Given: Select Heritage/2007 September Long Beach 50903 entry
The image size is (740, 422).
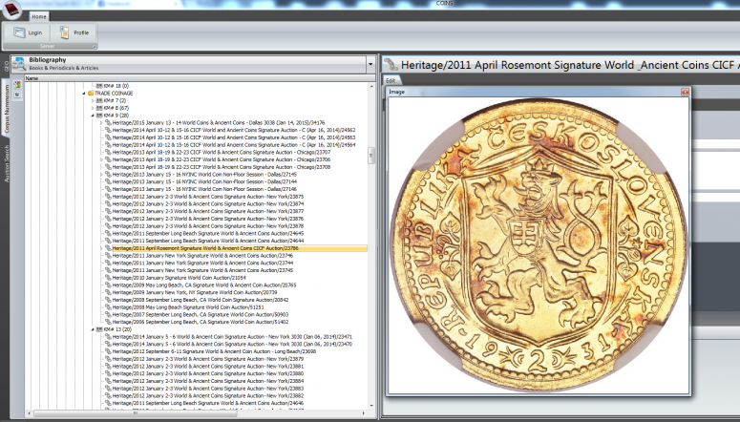Looking at the screenshot, I should pos(201,314).
